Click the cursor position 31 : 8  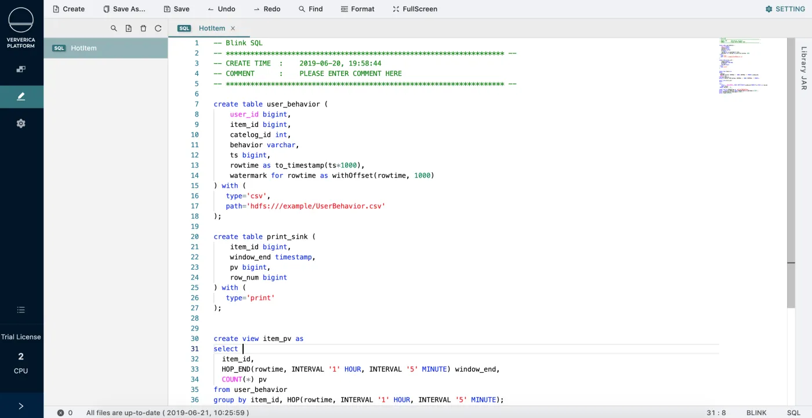click(716, 413)
